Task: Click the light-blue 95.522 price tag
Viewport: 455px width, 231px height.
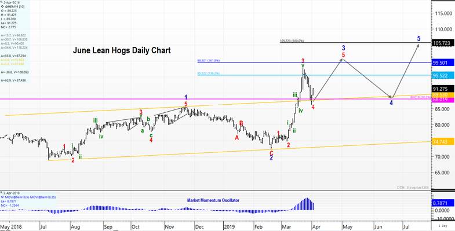Action: [443, 75]
